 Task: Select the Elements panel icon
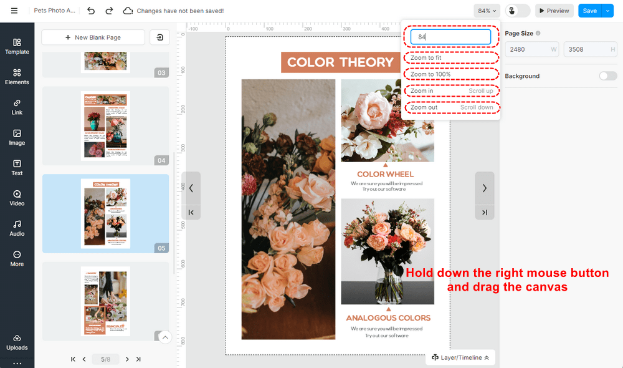coord(17,76)
